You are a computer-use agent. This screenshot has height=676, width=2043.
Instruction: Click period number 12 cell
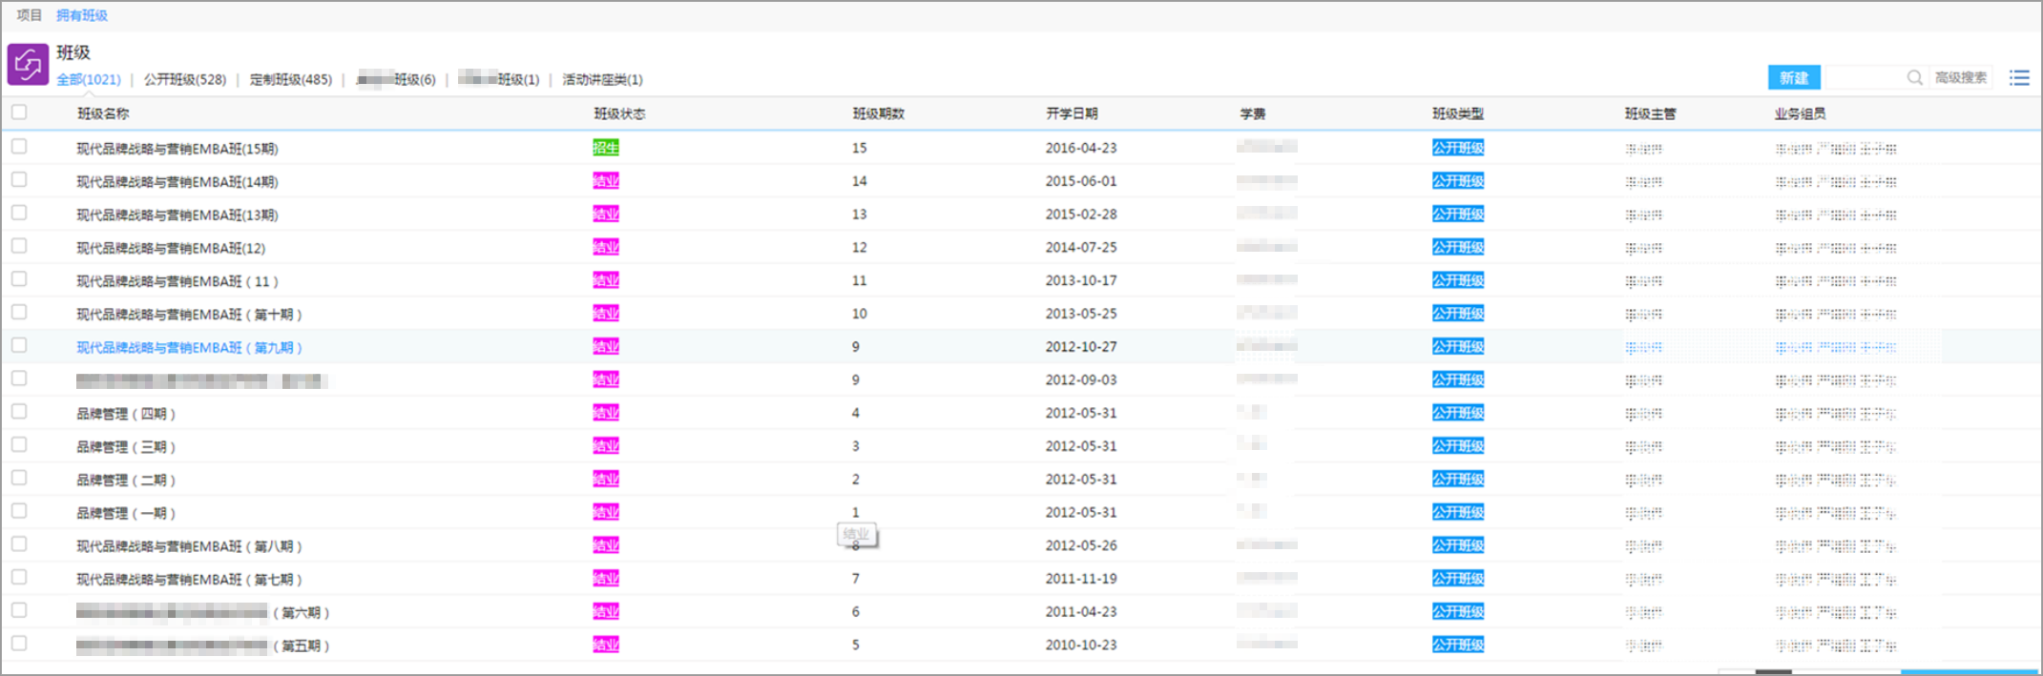pyautogui.click(x=860, y=247)
